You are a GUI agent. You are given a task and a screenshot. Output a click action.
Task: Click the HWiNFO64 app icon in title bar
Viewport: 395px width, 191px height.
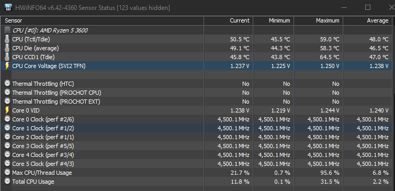tap(8, 7)
